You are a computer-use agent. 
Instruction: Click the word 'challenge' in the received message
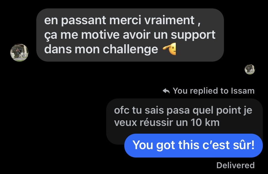coord(130,49)
